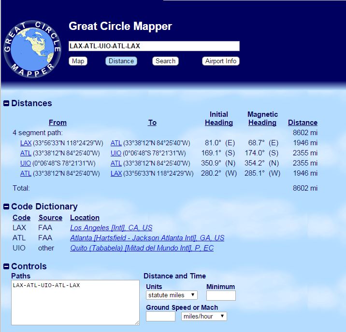Click the 81.0° (E) initial heading
346x332 pixels.
coord(220,143)
